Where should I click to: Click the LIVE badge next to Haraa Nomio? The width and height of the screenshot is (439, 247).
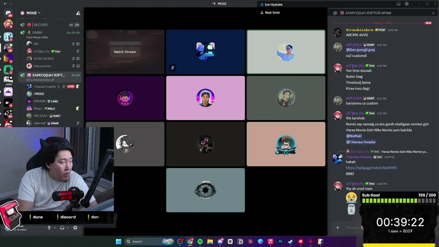tap(71, 86)
